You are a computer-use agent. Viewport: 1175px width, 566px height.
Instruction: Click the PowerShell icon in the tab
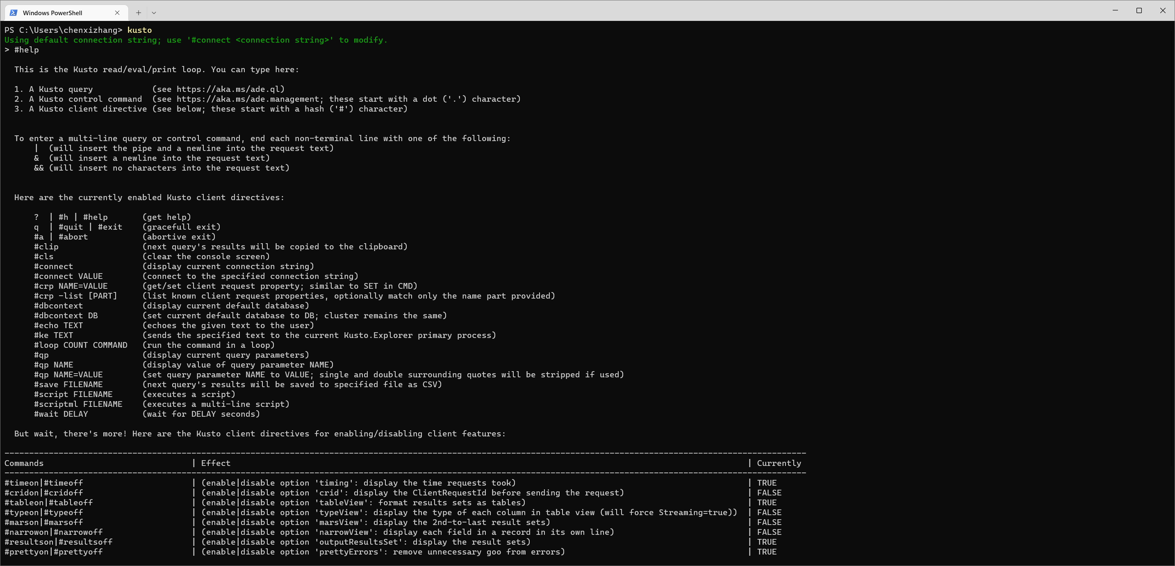tap(14, 13)
